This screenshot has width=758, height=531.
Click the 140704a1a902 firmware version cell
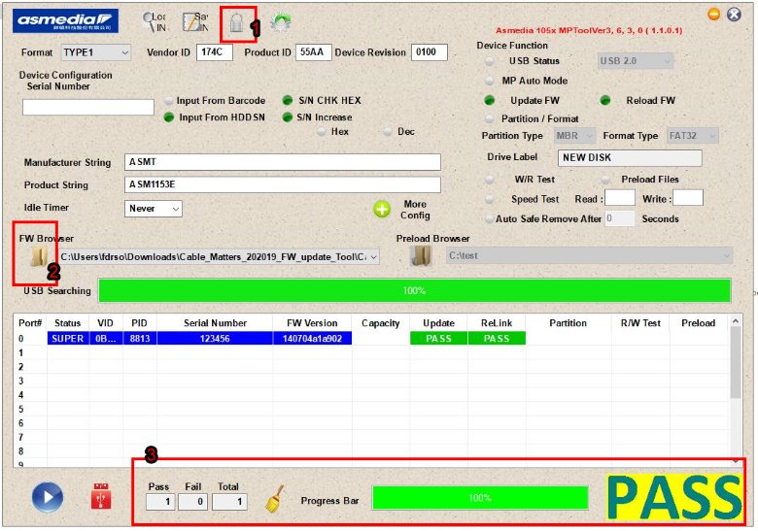(312, 339)
